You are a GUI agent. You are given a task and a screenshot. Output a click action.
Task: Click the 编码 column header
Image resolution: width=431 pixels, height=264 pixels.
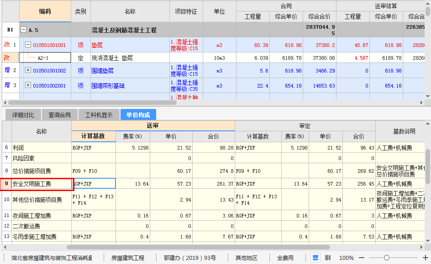[x=45, y=11]
